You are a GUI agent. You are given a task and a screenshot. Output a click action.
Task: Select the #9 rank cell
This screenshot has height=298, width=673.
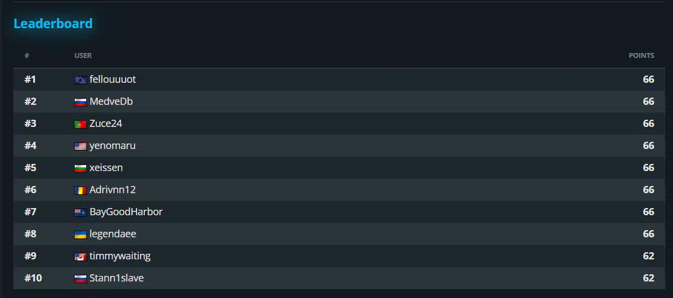pos(30,256)
